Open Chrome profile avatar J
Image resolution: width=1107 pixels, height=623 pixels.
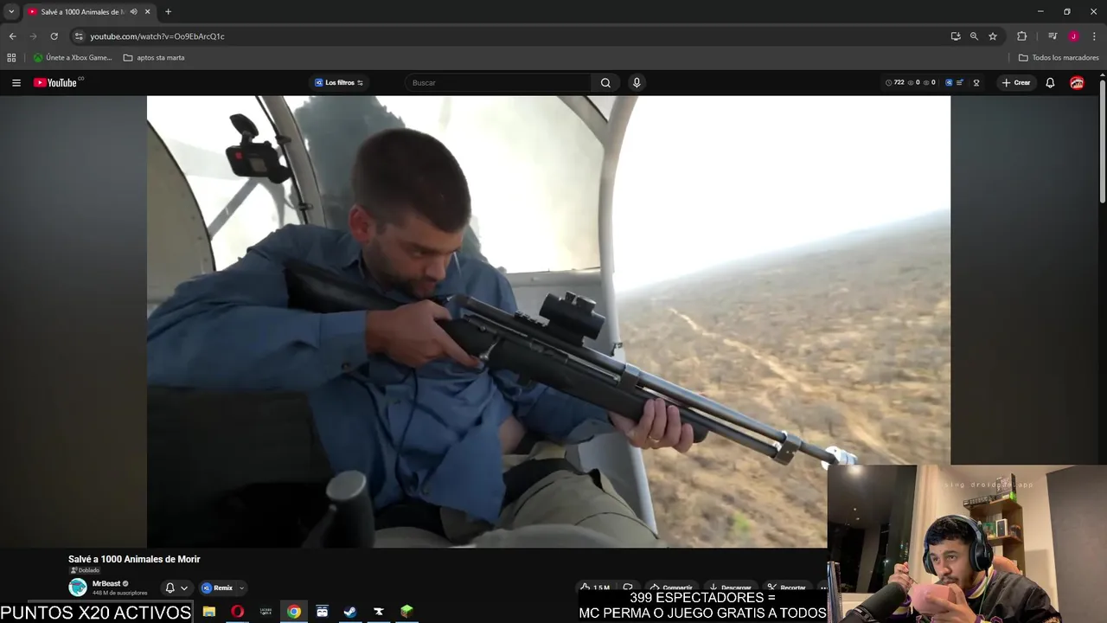click(1073, 36)
